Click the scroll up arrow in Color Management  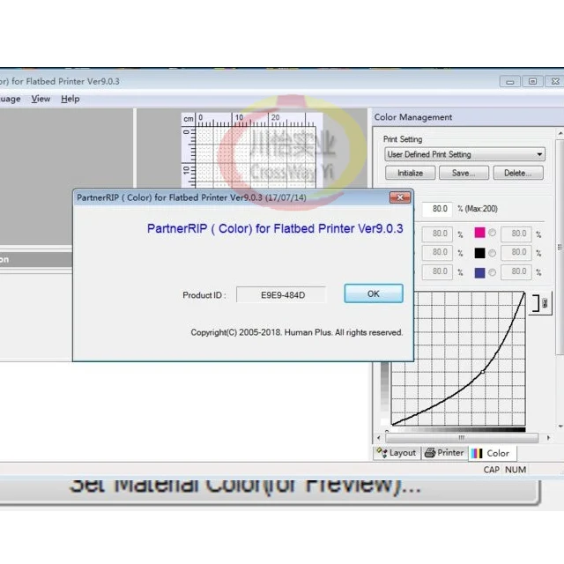[560, 133]
